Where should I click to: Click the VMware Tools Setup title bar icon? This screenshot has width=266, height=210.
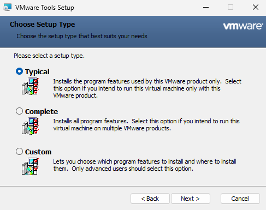(x=8, y=8)
